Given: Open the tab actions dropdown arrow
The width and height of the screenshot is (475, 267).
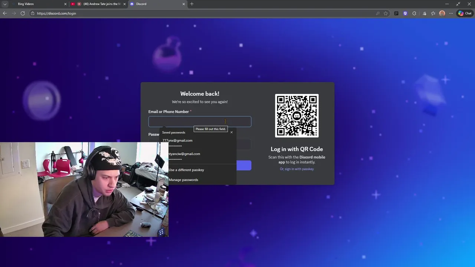Looking at the screenshot, I should pyautogui.click(x=5, y=4).
